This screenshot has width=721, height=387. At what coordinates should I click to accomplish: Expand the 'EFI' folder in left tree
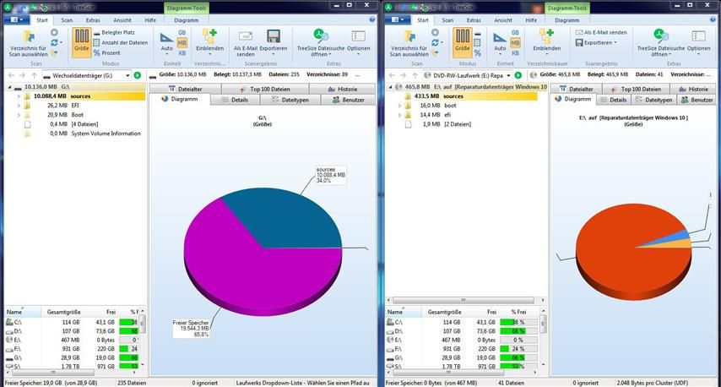tap(19, 106)
